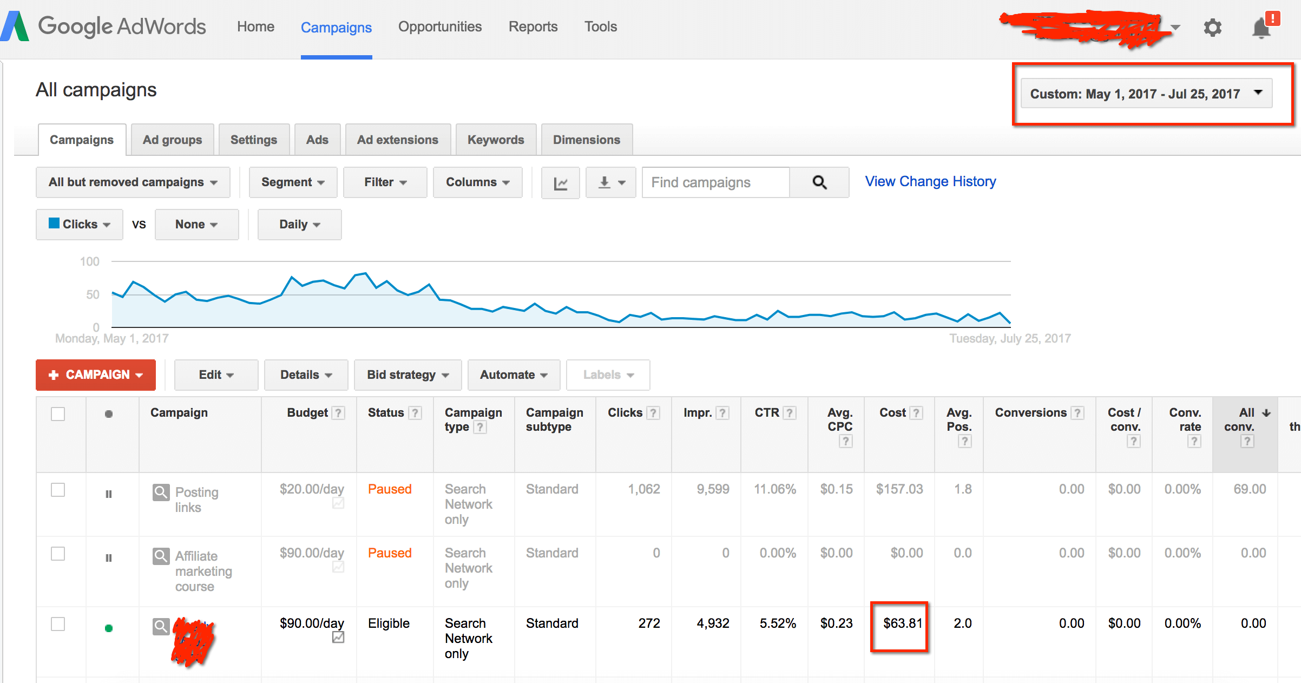Open the Affiliate marketing course campaign
Screen dimensions: 1301x683
(x=203, y=571)
